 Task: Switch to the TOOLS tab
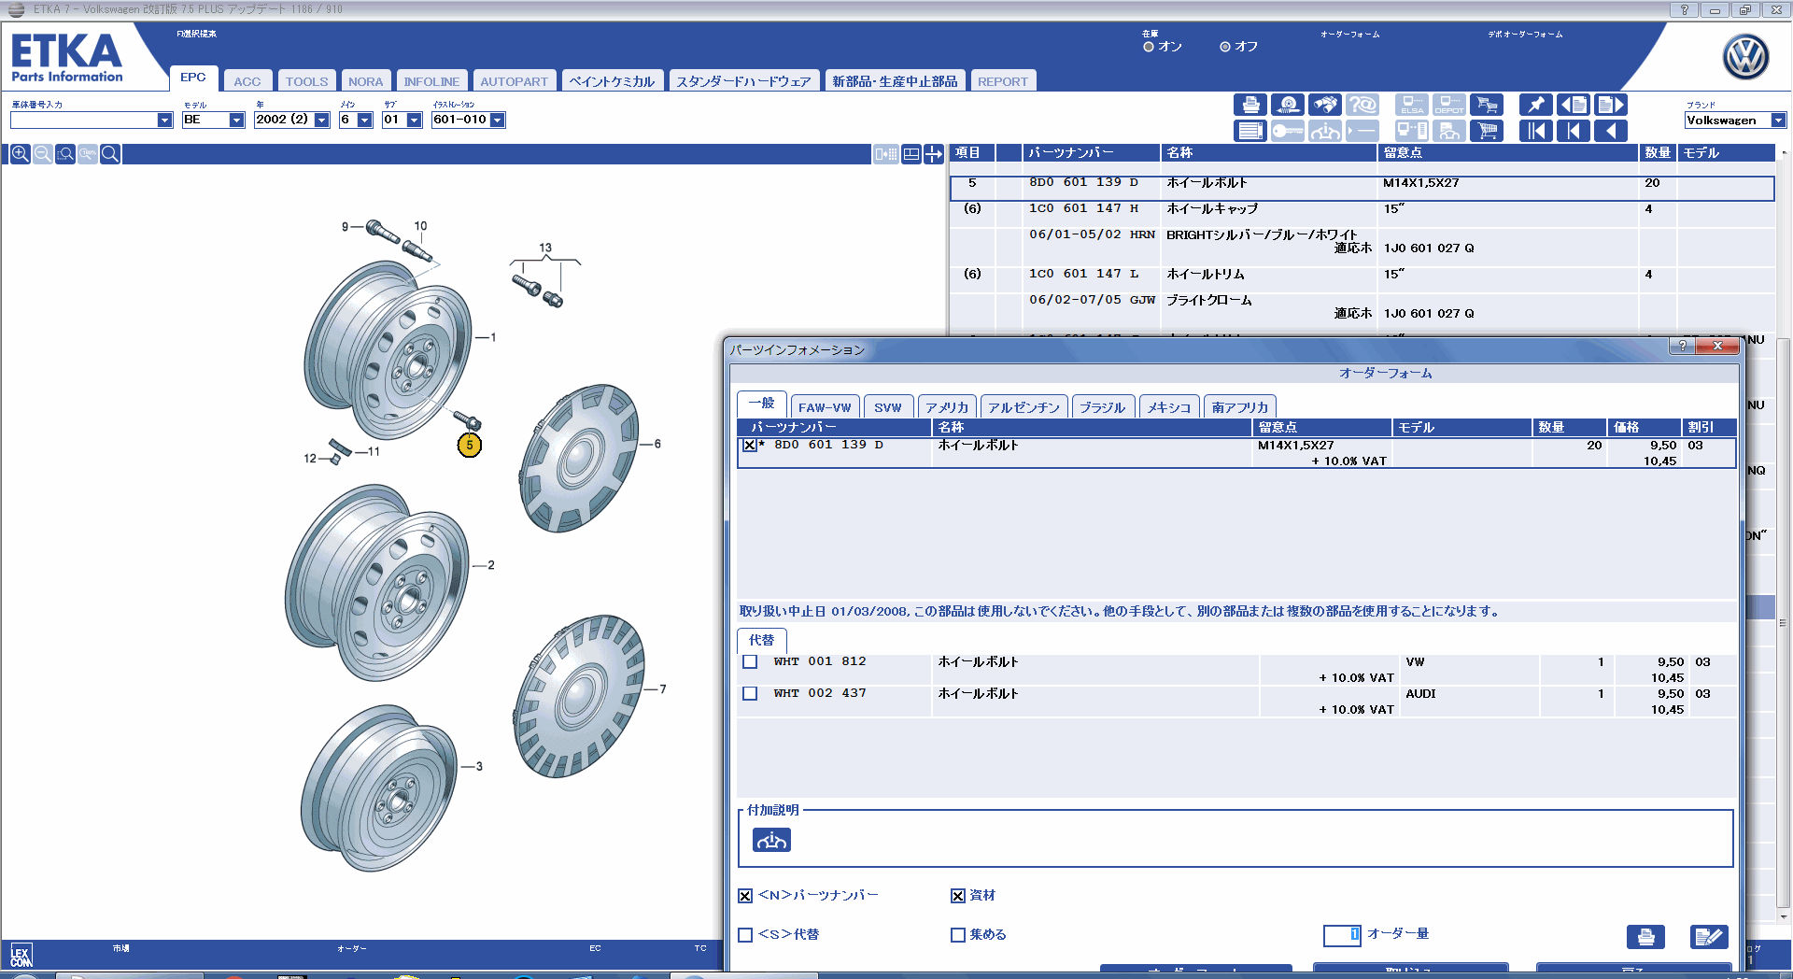click(x=306, y=81)
